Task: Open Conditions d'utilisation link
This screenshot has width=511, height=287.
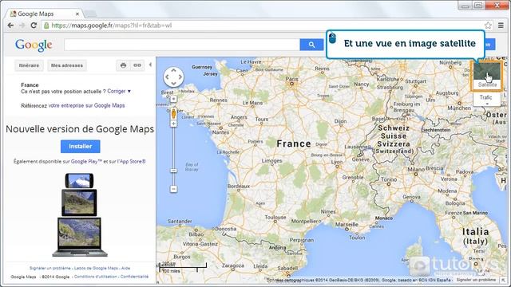Action: [96, 277]
